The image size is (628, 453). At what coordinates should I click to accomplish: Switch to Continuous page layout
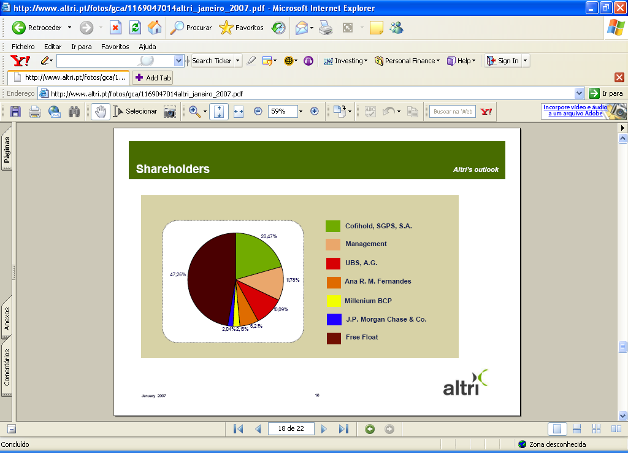pyautogui.click(x=576, y=429)
